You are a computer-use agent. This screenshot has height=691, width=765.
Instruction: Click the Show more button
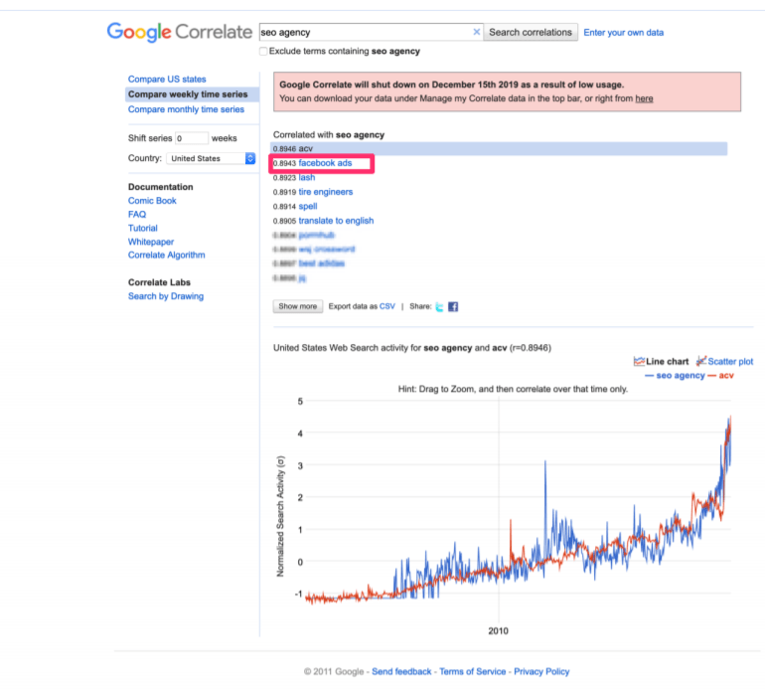point(298,306)
